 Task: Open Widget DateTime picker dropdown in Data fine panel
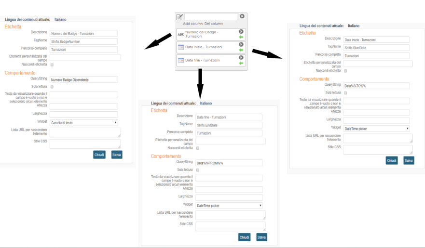click(229, 206)
